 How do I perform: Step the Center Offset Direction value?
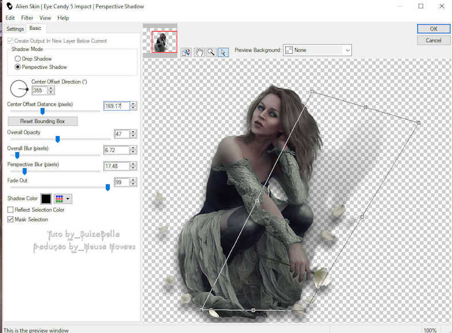tap(51, 90)
